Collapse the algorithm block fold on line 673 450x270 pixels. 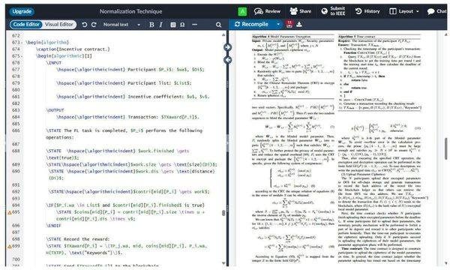tap(22, 43)
